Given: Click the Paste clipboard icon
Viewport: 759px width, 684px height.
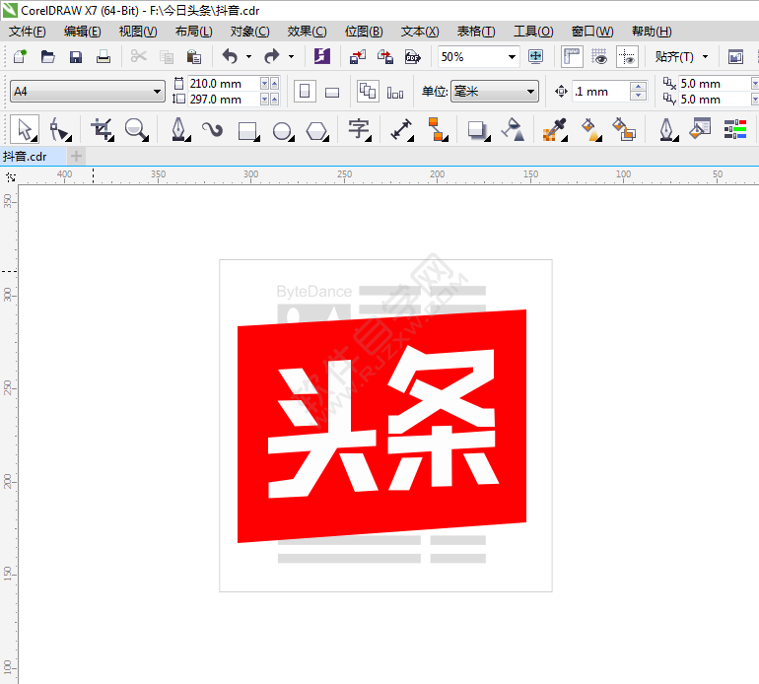Looking at the screenshot, I should click(194, 57).
